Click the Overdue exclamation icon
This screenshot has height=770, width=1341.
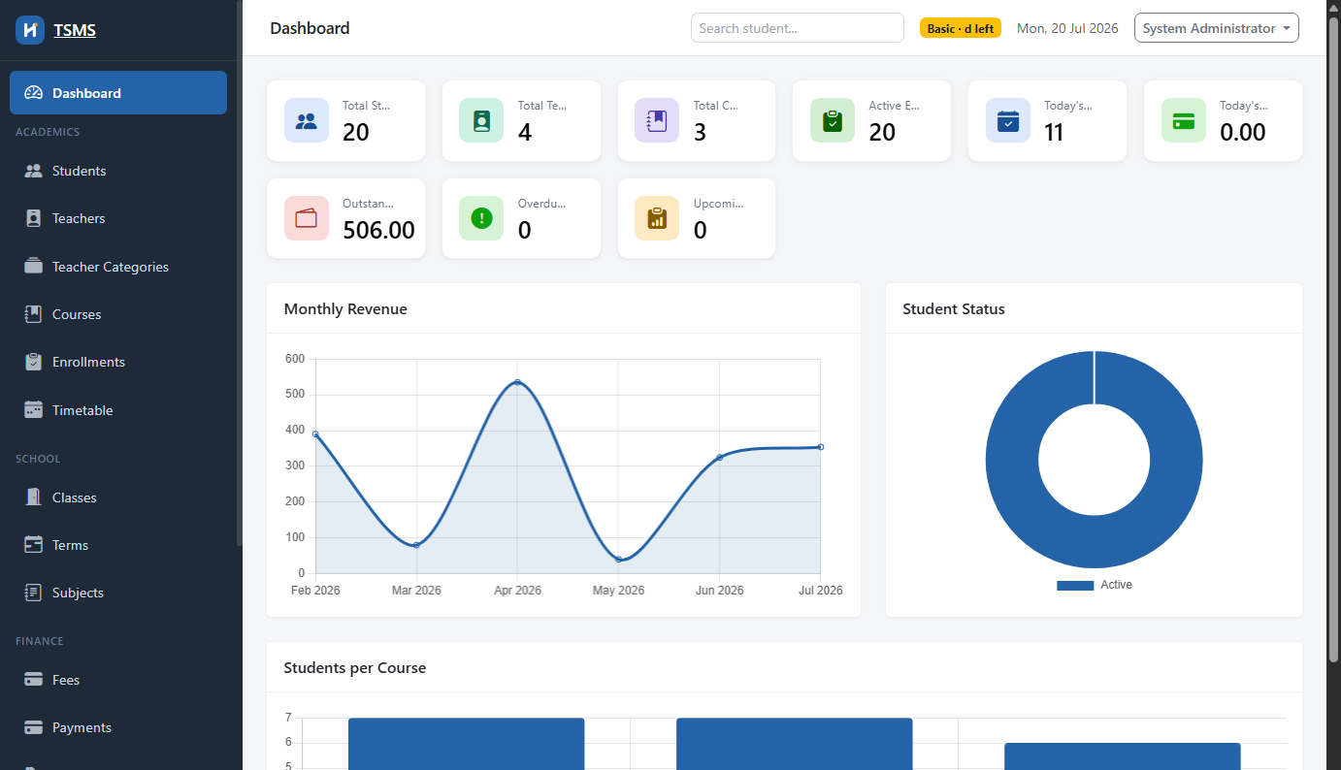pos(481,218)
